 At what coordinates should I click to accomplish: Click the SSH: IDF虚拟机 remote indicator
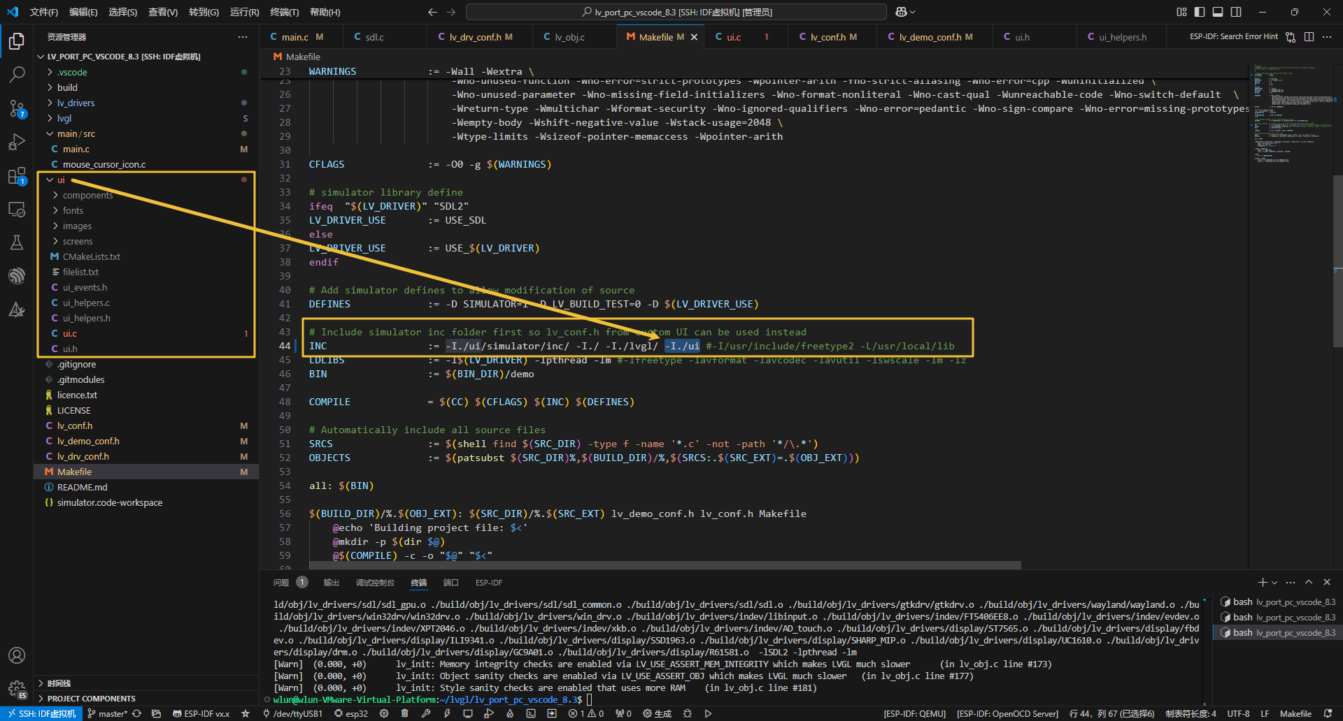pos(41,713)
